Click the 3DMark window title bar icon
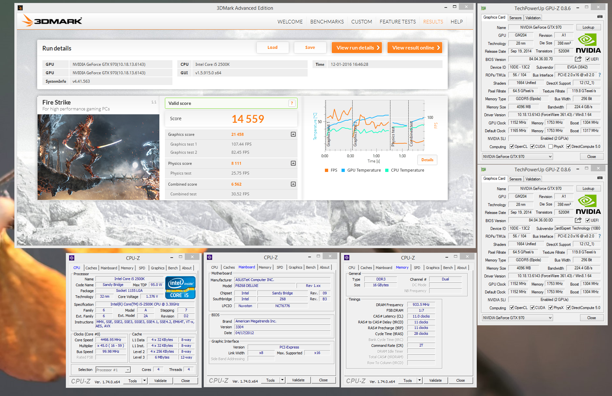612x396 pixels. point(20,8)
